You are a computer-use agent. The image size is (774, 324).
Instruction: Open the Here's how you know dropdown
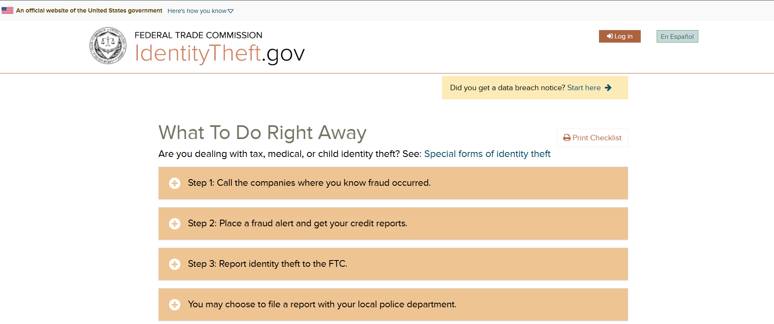(x=200, y=10)
